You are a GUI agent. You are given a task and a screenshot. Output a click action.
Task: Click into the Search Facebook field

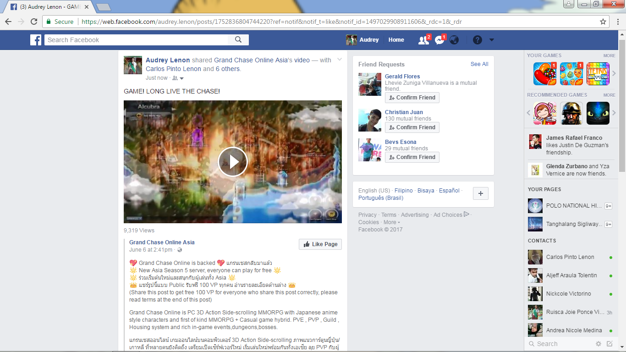(x=136, y=40)
